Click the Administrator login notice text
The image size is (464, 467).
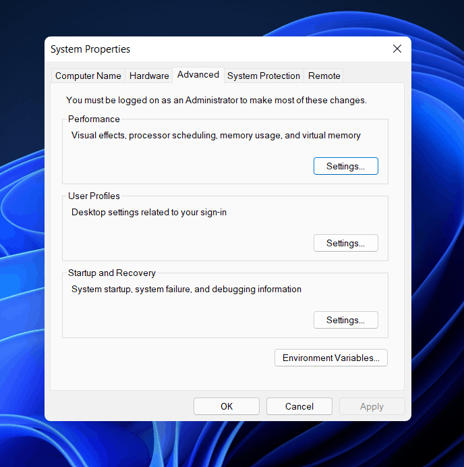click(216, 100)
